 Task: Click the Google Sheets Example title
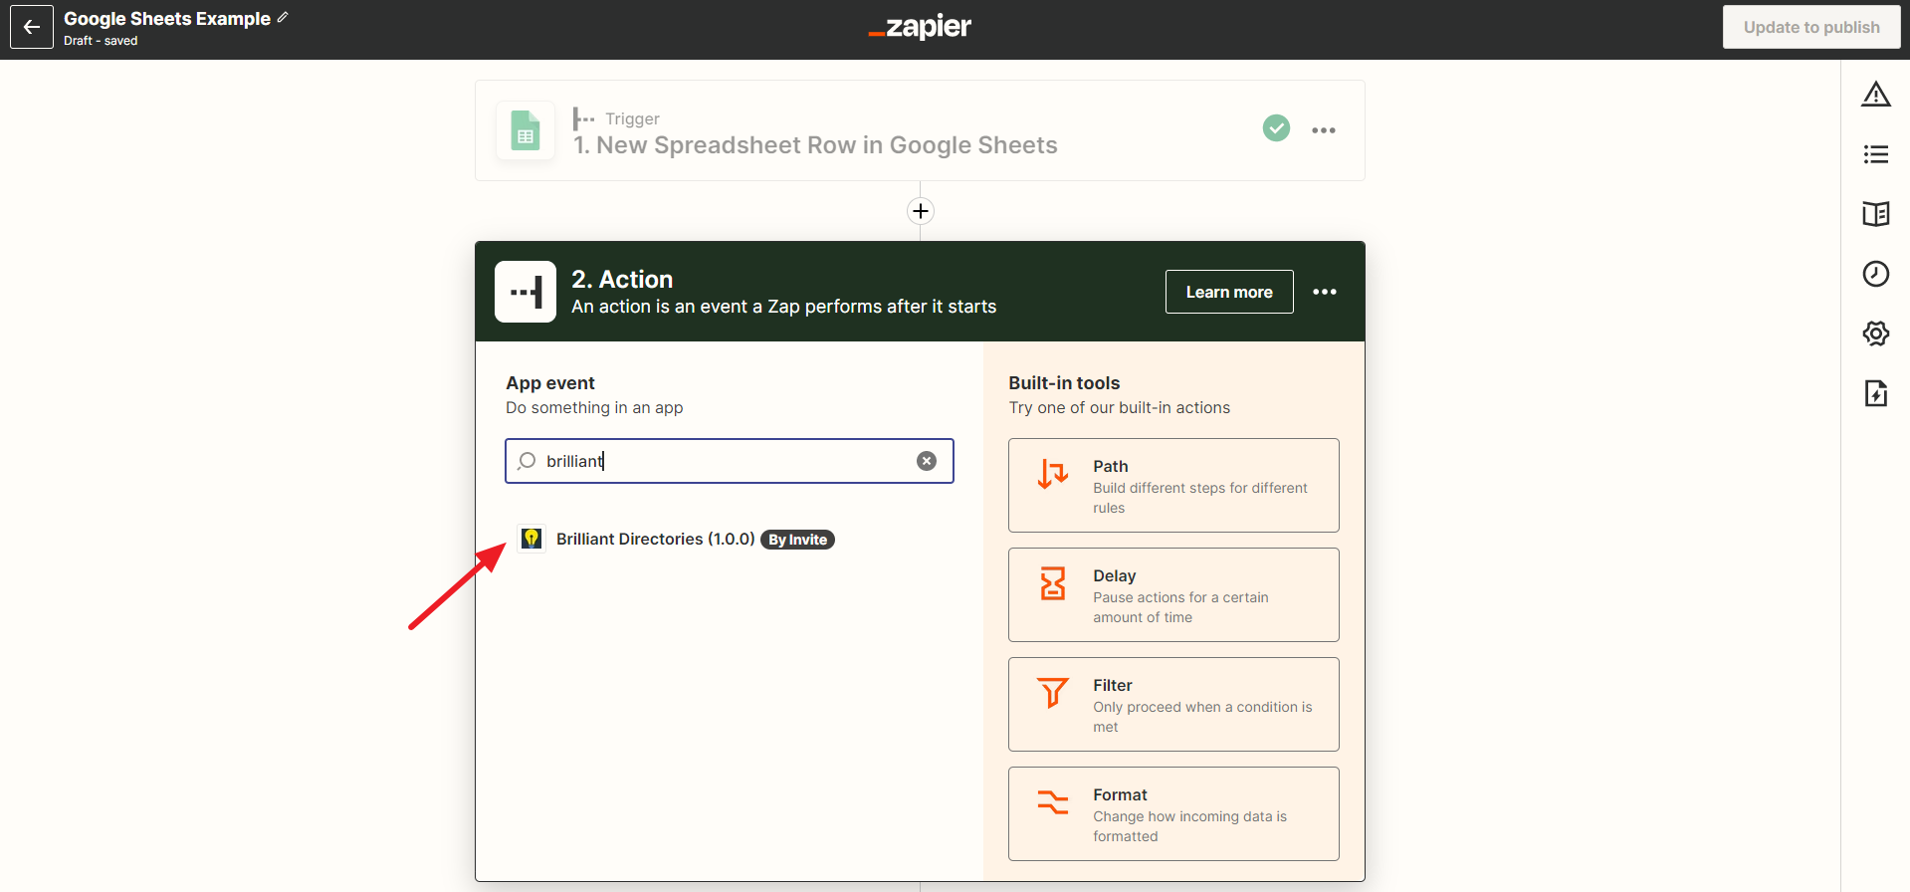167,19
